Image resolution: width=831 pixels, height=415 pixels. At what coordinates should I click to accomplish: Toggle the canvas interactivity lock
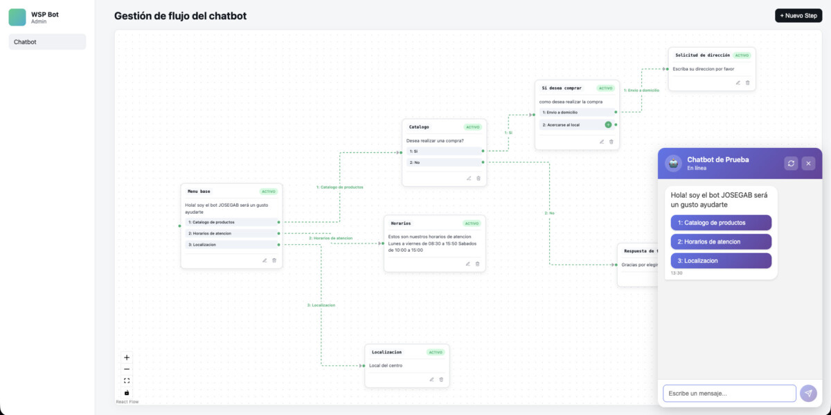click(126, 391)
